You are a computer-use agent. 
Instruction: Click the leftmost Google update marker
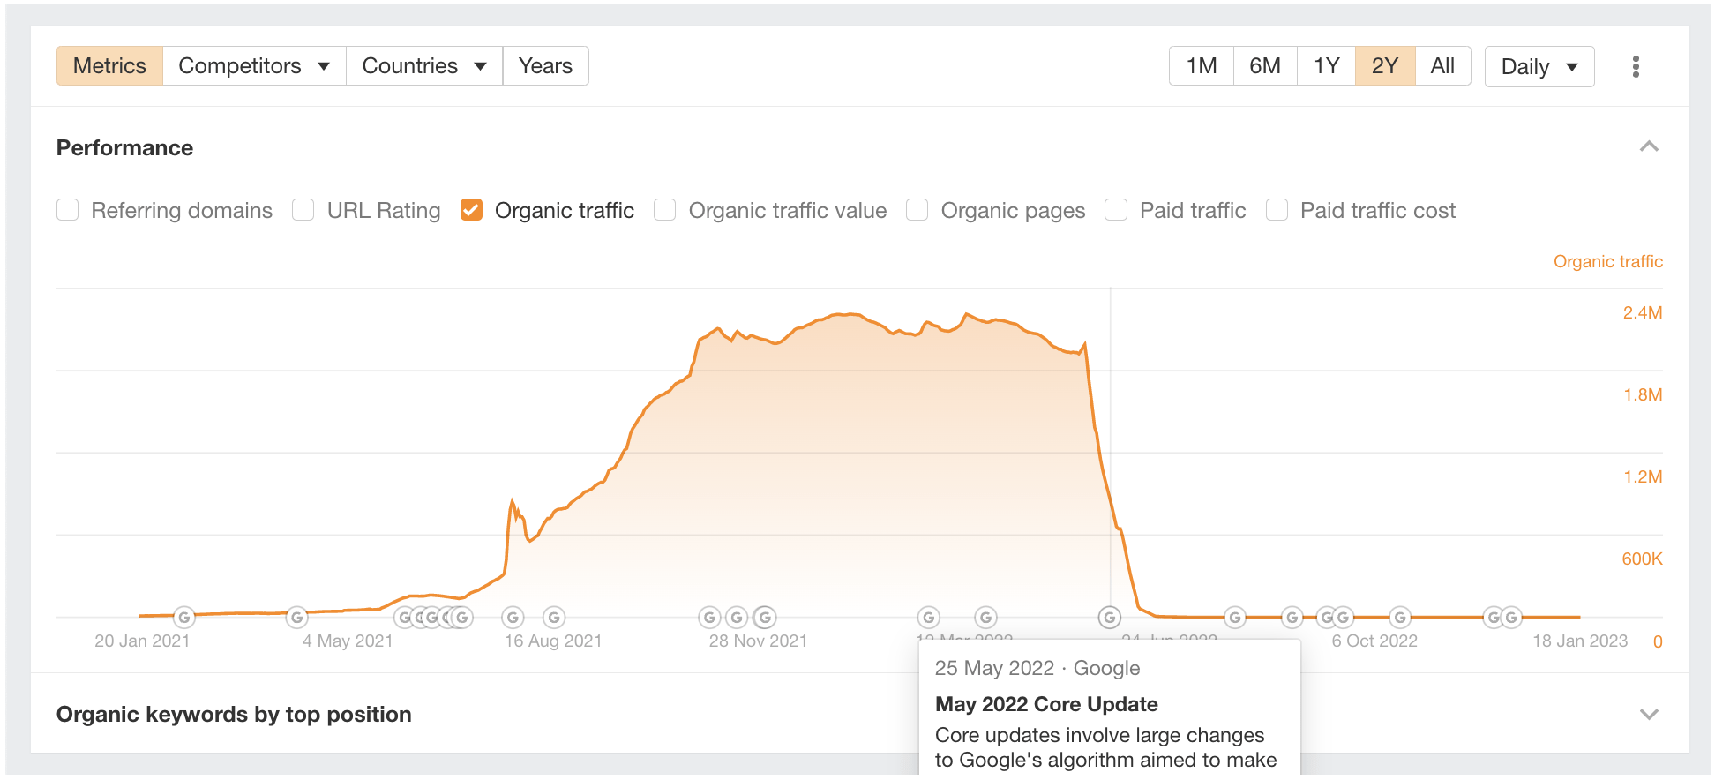pos(183,618)
